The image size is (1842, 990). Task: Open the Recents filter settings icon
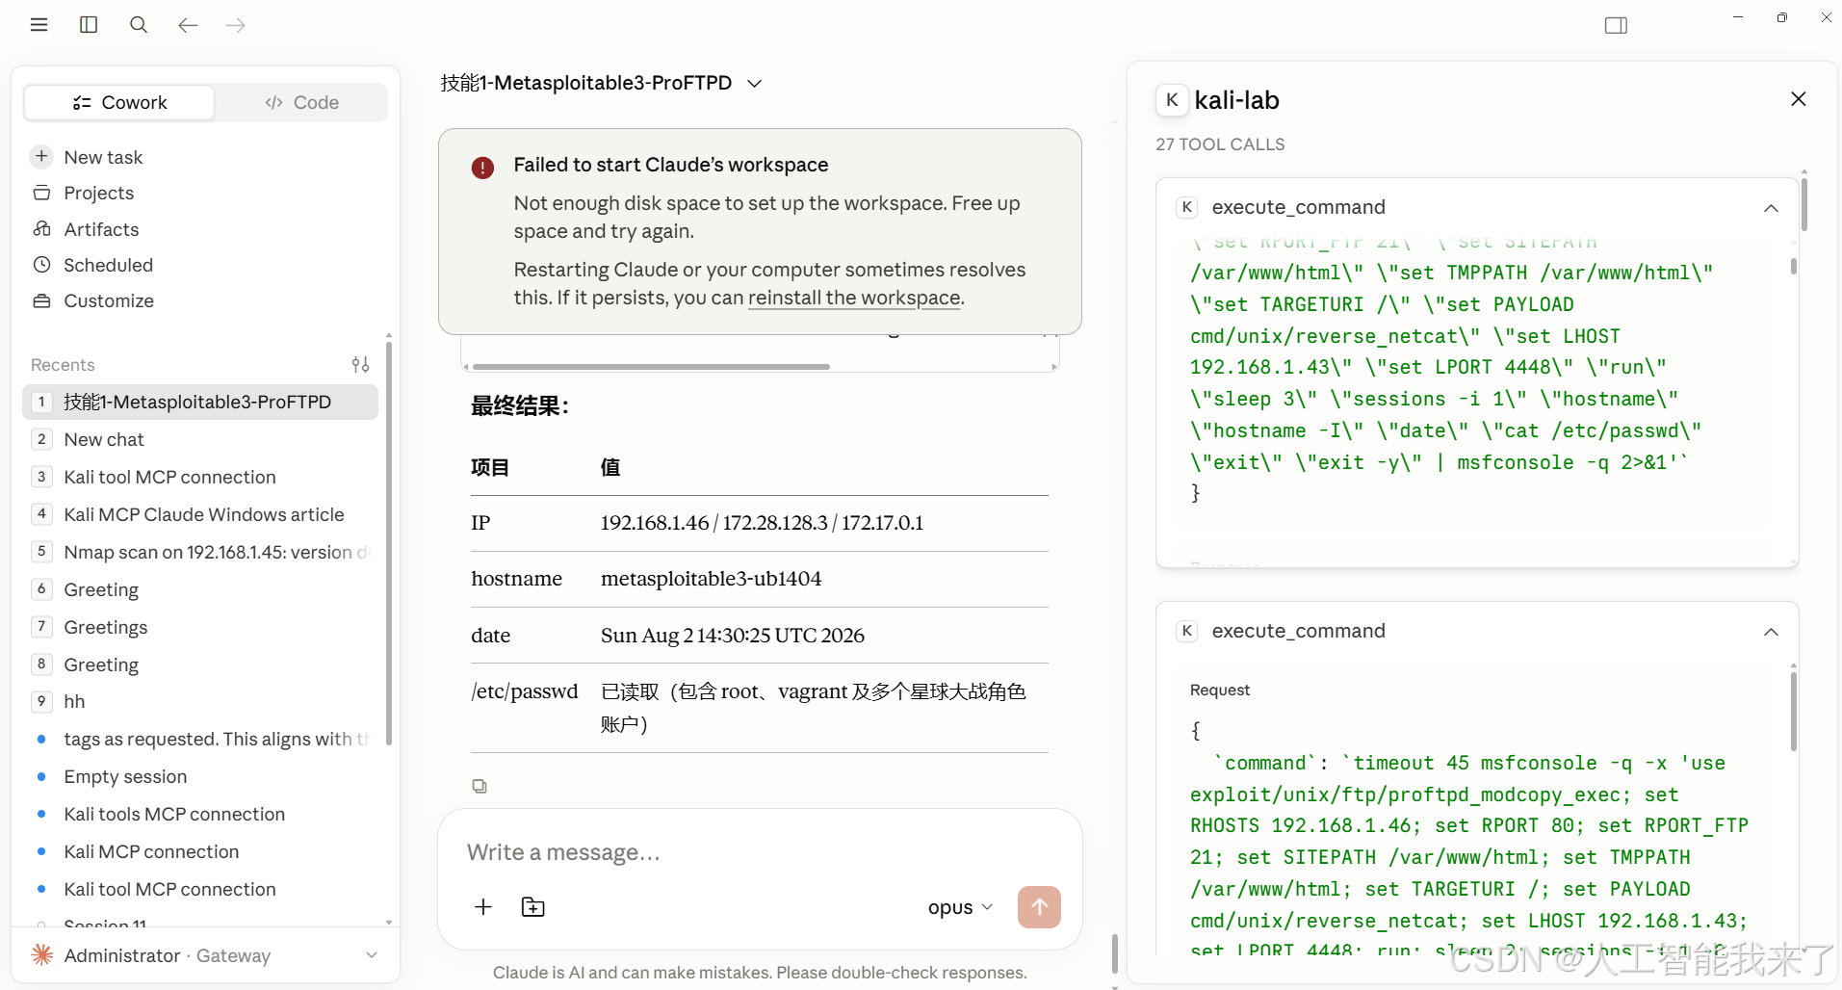pos(361,364)
